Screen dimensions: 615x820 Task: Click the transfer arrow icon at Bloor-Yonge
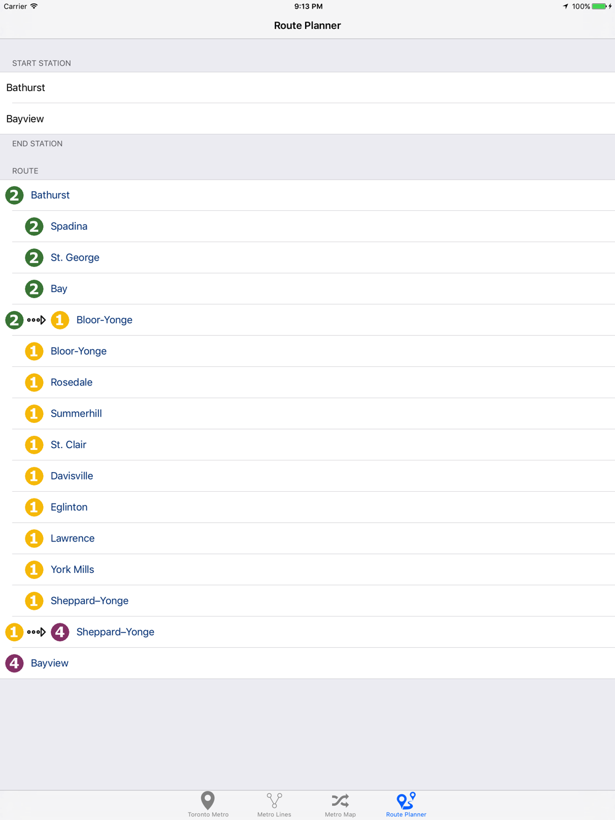[x=36, y=320]
